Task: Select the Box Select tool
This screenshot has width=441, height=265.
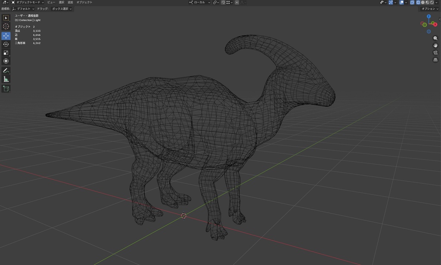Action: (6, 18)
